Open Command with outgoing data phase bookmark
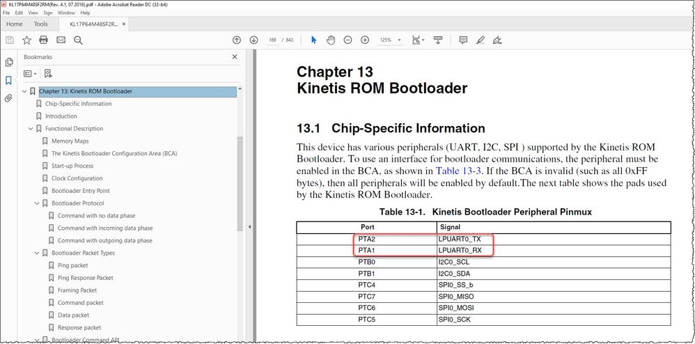Image resolution: width=695 pixels, height=344 pixels. pos(105,241)
